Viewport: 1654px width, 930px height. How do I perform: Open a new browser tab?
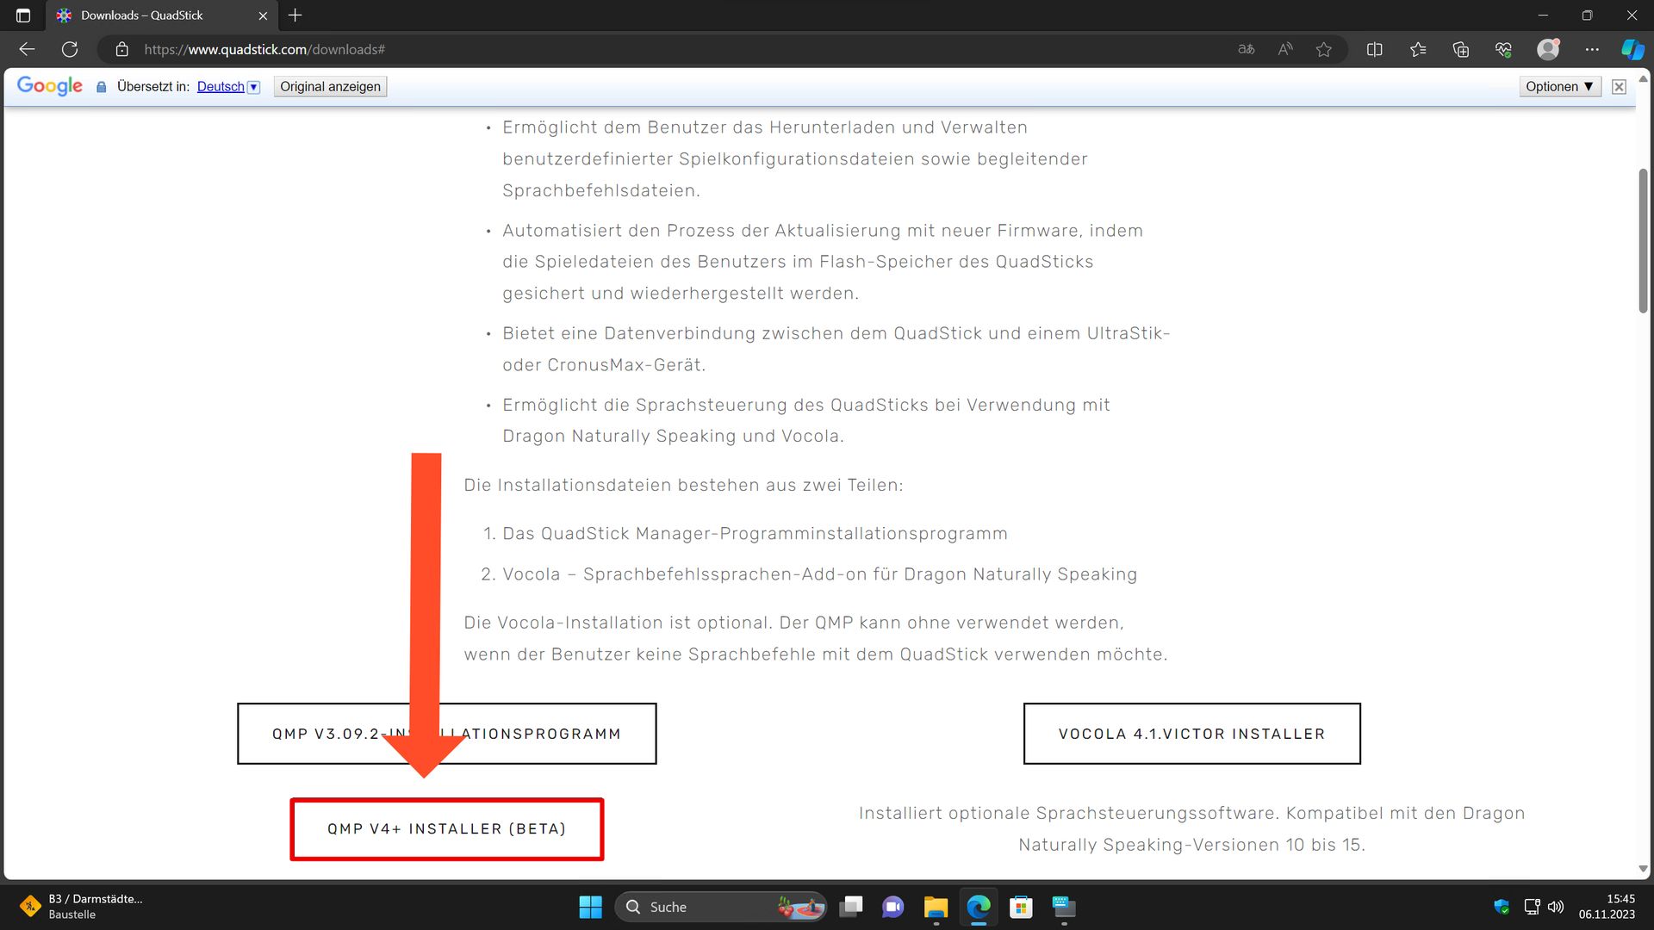tap(295, 15)
